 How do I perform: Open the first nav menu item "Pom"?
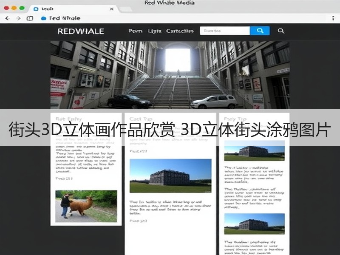[135, 31]
